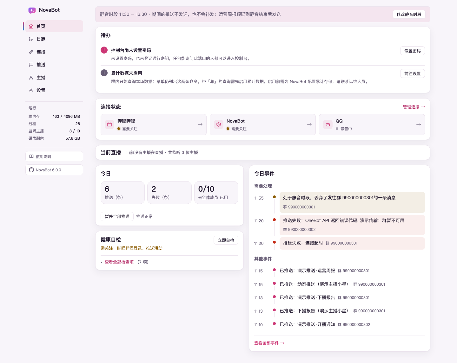
Task: Click the NovaBot hexagon connection icon
Action: 219,124
